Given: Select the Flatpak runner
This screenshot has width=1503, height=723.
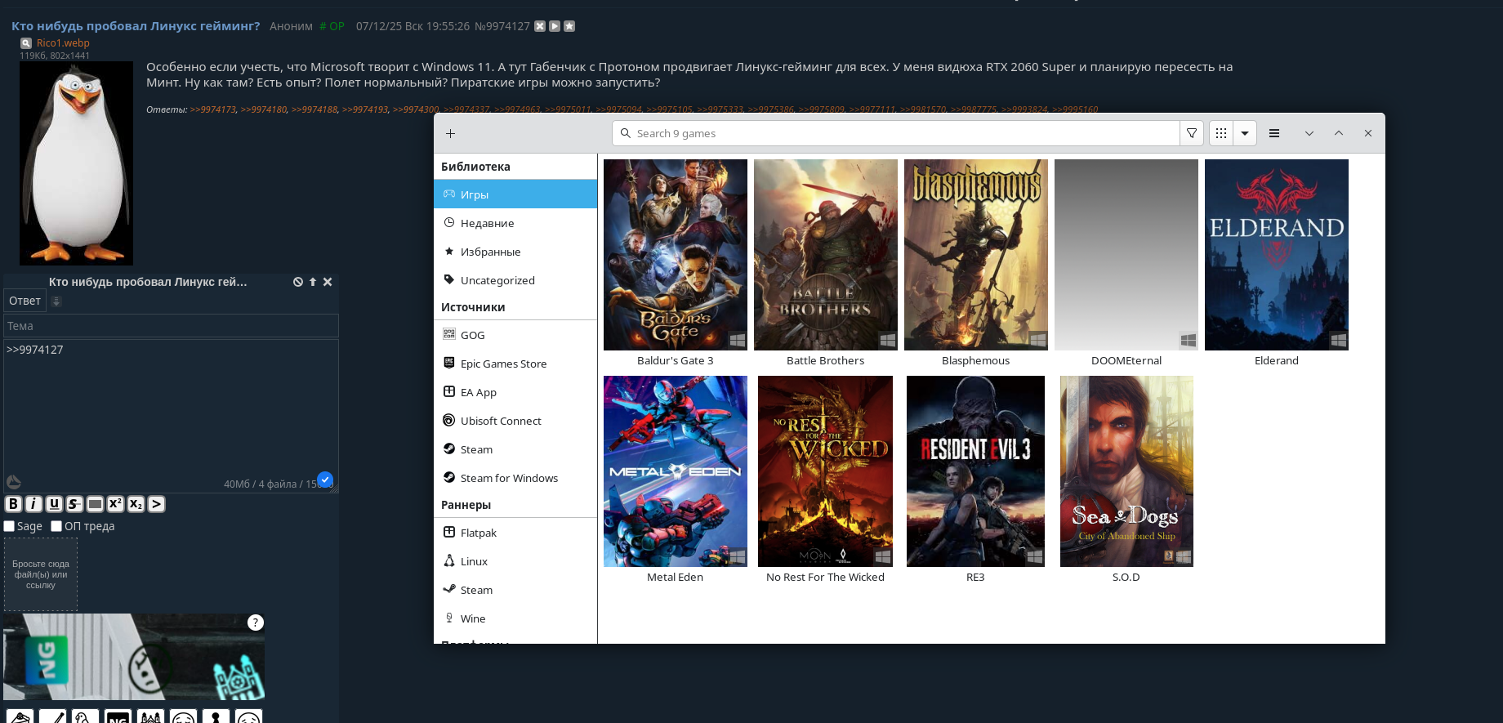Looking at the screenshot, I should pos(515,533).
